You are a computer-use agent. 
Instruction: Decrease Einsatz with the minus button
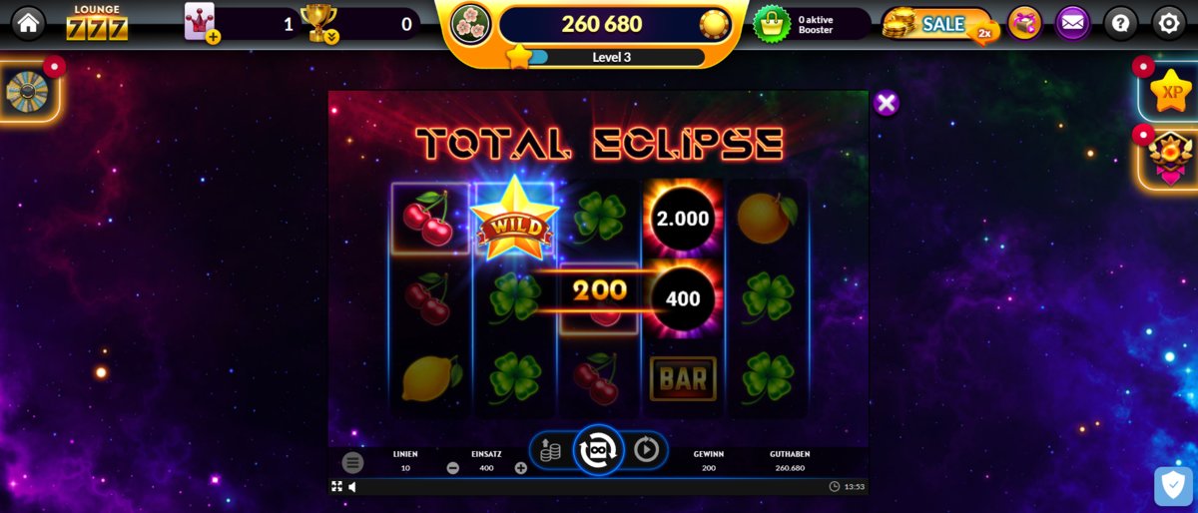click(453, 468)
